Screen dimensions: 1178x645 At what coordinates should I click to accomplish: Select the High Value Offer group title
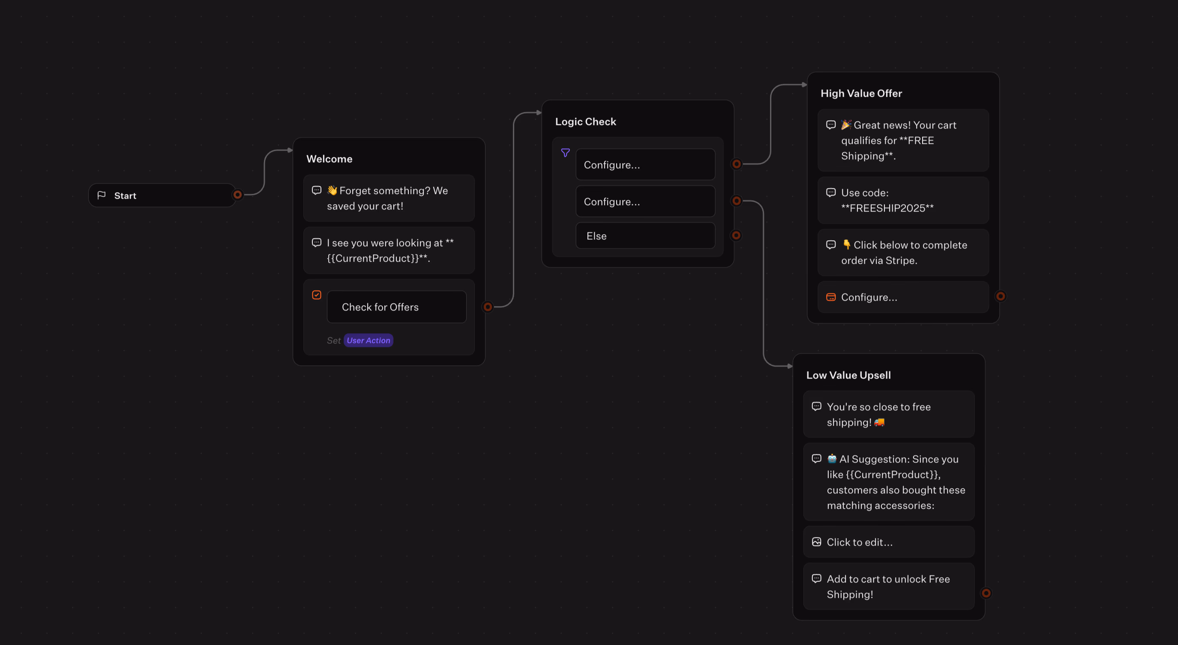[861, 93]
